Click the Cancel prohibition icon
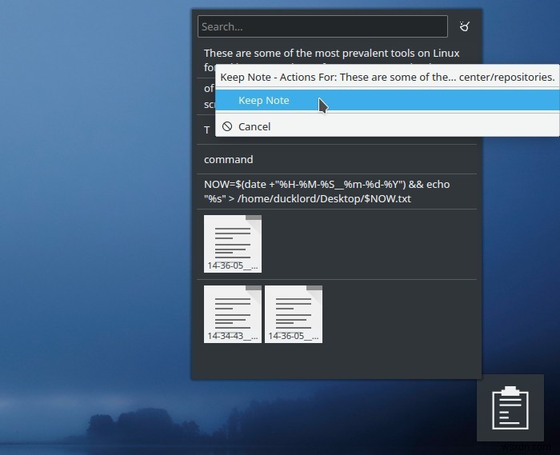560x455 pixels. tap(227, 126)
